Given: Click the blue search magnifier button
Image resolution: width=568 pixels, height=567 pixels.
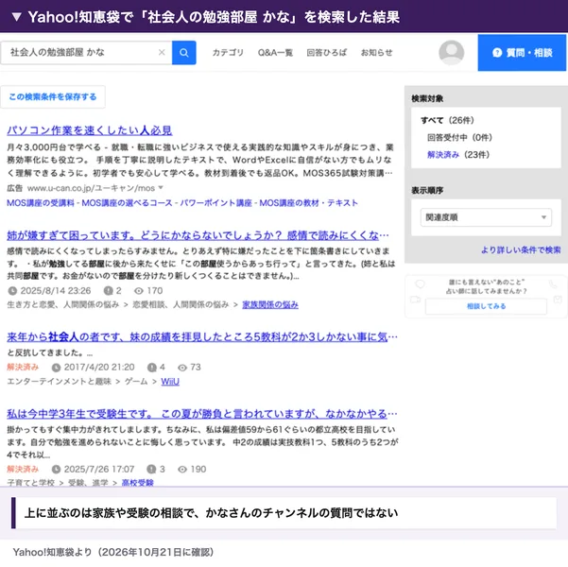Looking at the screenshot, I should click(183, 53).
